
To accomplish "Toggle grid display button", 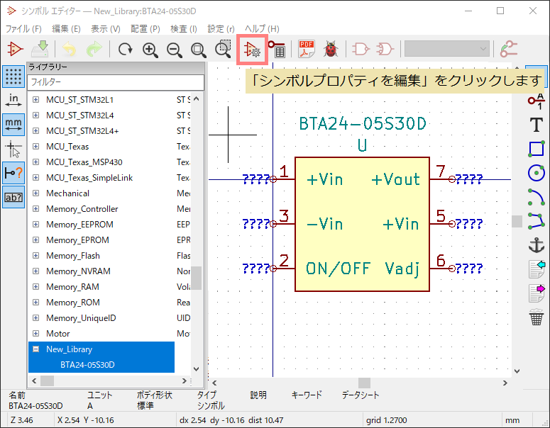I will coord(13,77).
